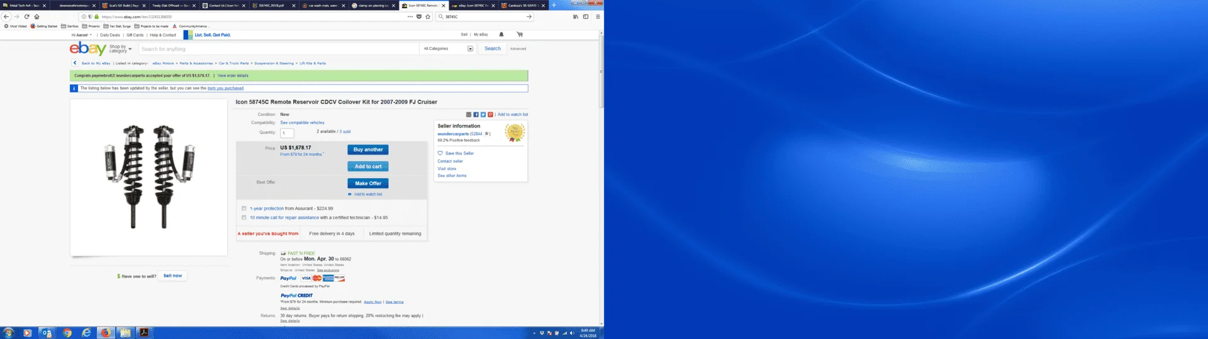
Task: Pin listing with Pinterest icon
Action: (x=490, y=115)
